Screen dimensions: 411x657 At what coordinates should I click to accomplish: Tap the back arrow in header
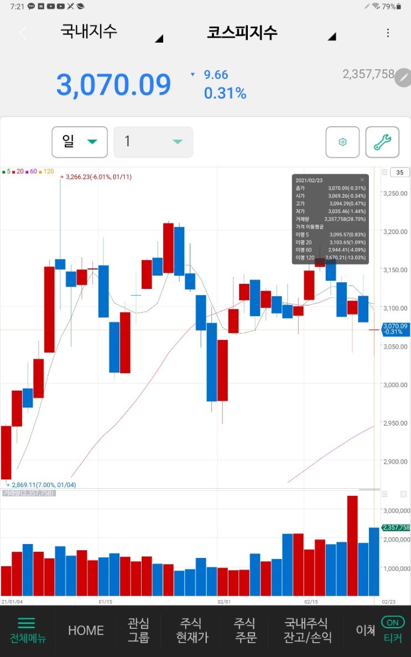(x=23, y=33)
